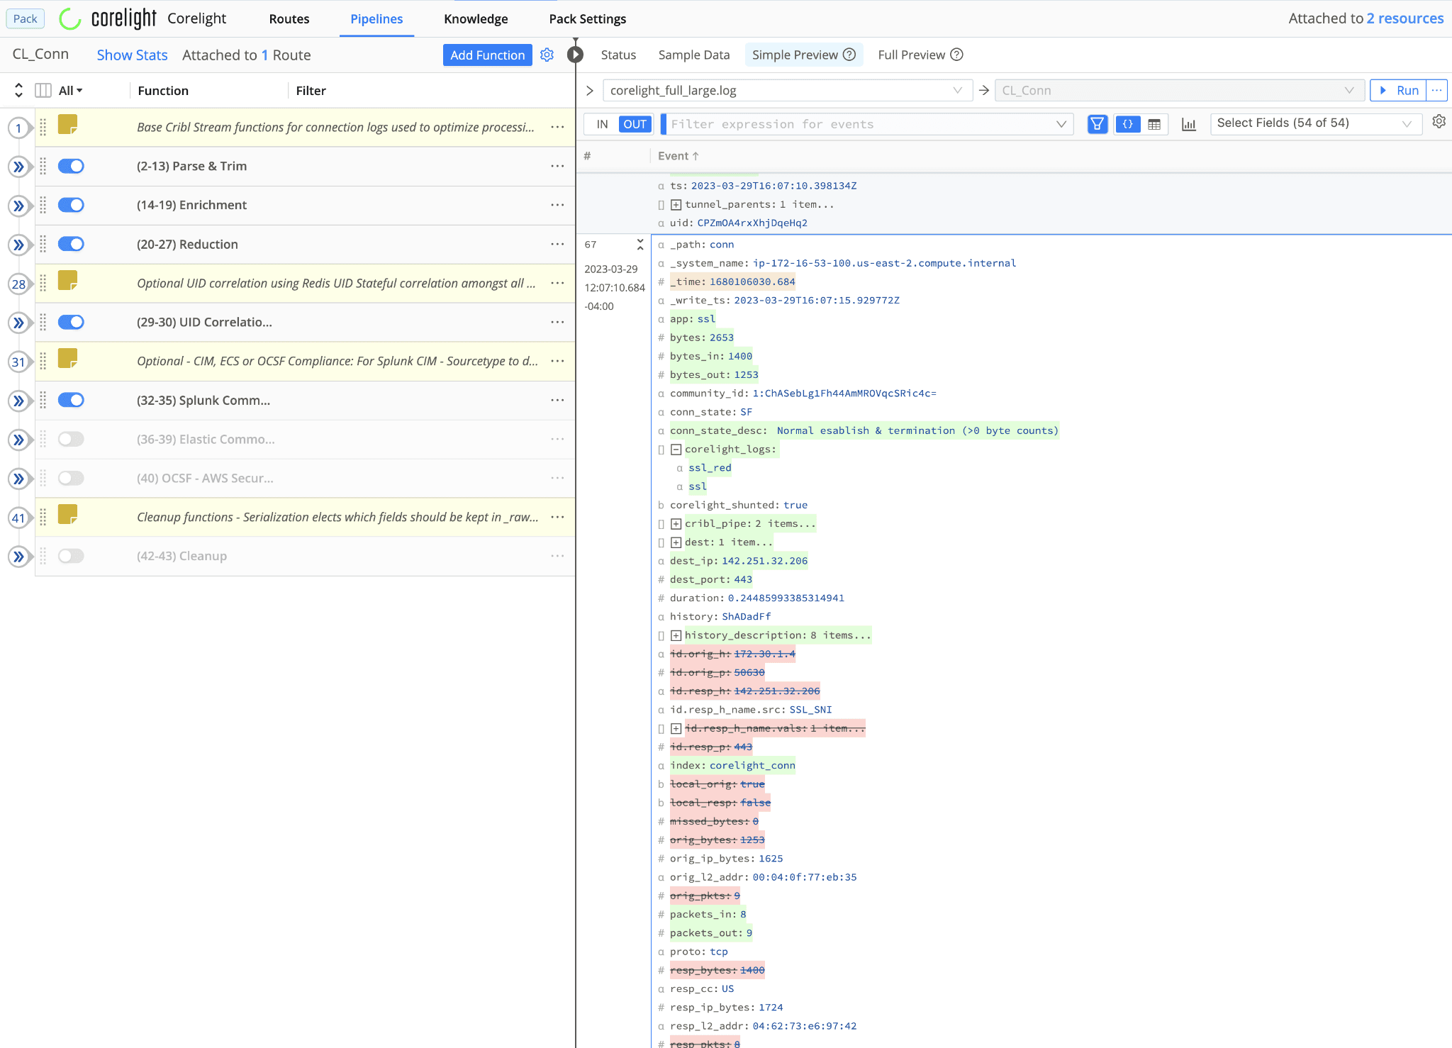Click the Show Stats link
Image resolution: width=1452 pixels, height=1048 pixels.
pos(132,55)
